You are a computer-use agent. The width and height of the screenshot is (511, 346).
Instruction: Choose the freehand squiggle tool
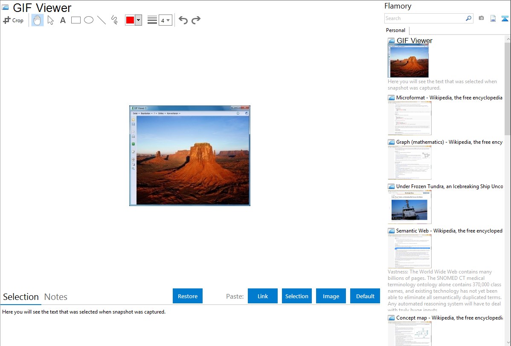pos(114,20)
